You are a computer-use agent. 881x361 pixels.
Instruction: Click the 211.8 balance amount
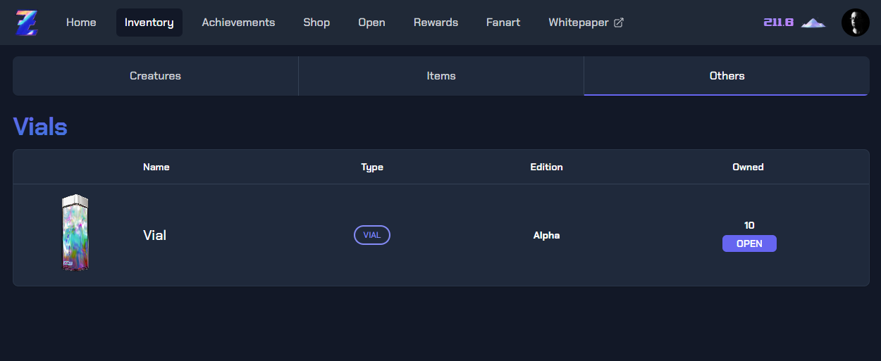778,23
